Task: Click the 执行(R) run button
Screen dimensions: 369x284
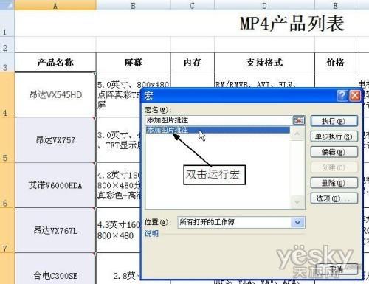Action: pyautogui.click(x=334, y=121)
